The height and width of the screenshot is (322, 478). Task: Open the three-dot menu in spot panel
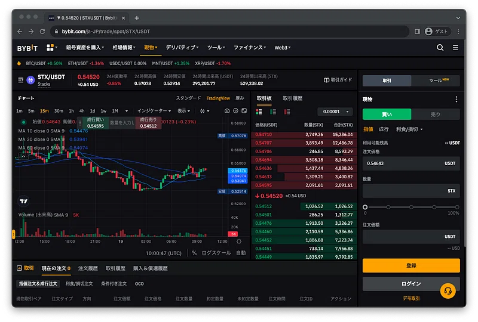click(x=456, y=99)
